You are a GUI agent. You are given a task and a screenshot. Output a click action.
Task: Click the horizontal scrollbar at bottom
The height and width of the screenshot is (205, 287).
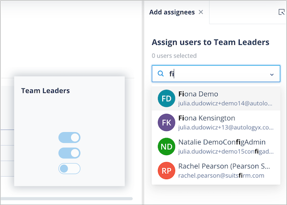66,199
